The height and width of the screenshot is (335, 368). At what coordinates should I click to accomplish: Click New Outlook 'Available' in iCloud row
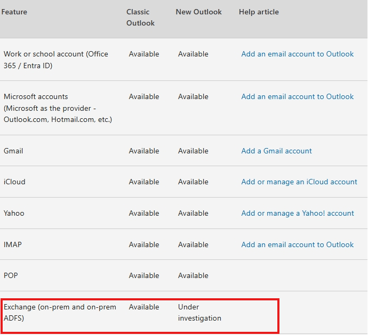193,182
